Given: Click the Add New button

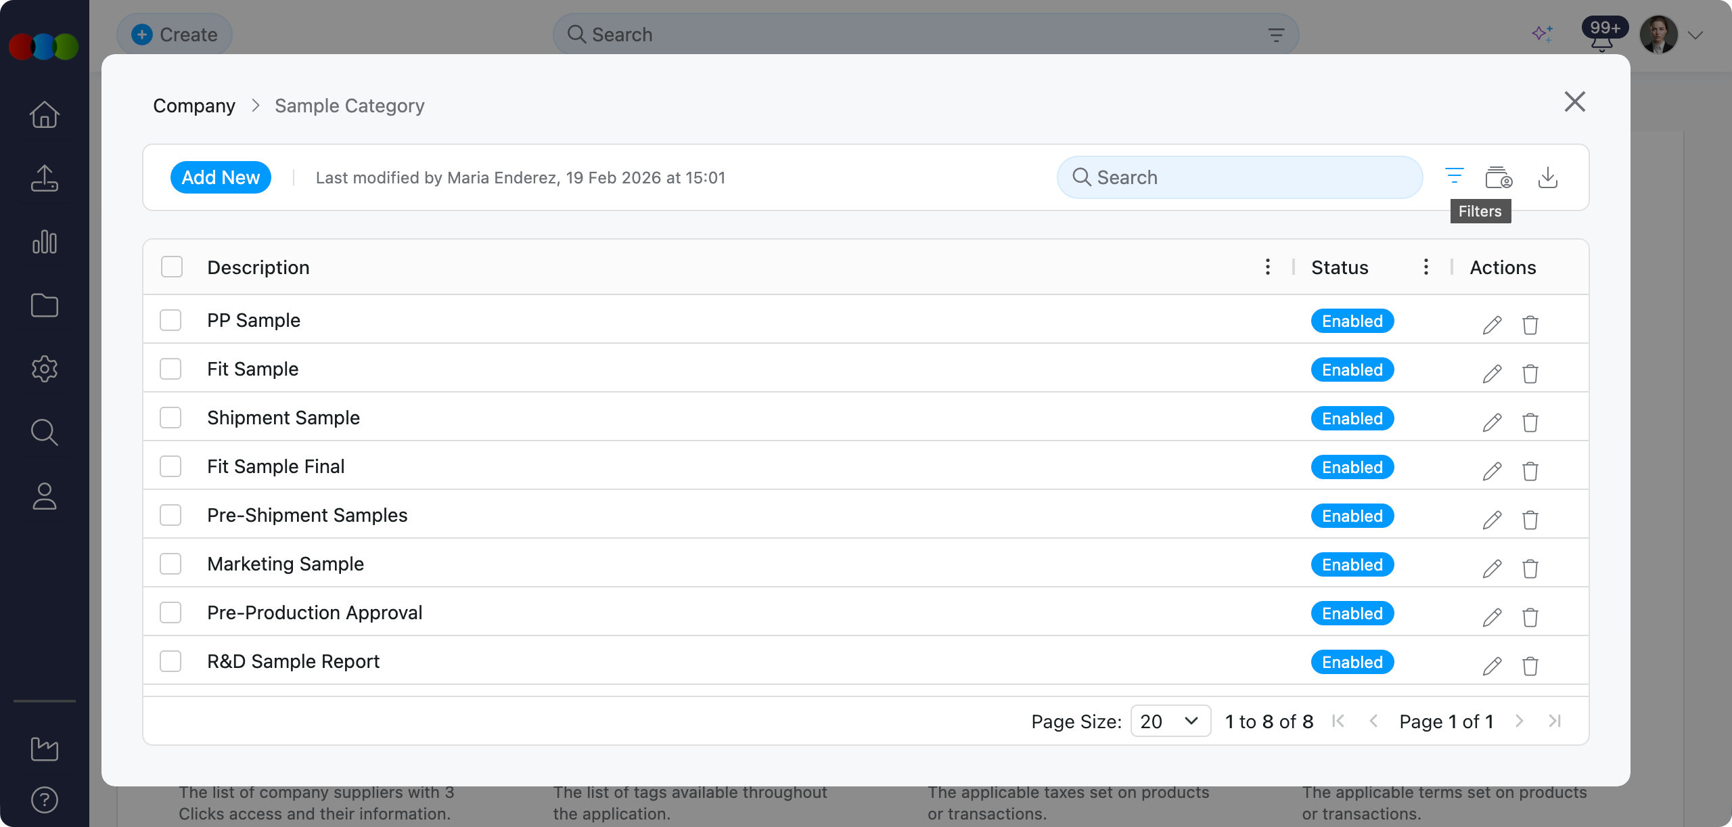Looking at the screenshot, I should [221, 177].
